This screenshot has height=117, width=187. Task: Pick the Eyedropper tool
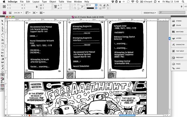point(2,69)
